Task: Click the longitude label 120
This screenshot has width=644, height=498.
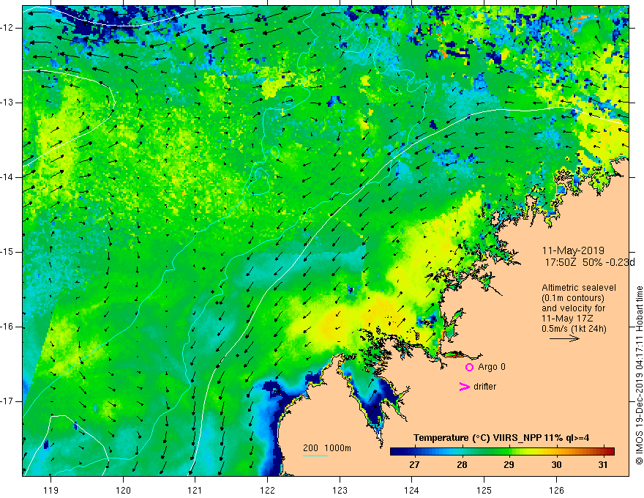Action: pyautogui.click(x=123, y=490)
